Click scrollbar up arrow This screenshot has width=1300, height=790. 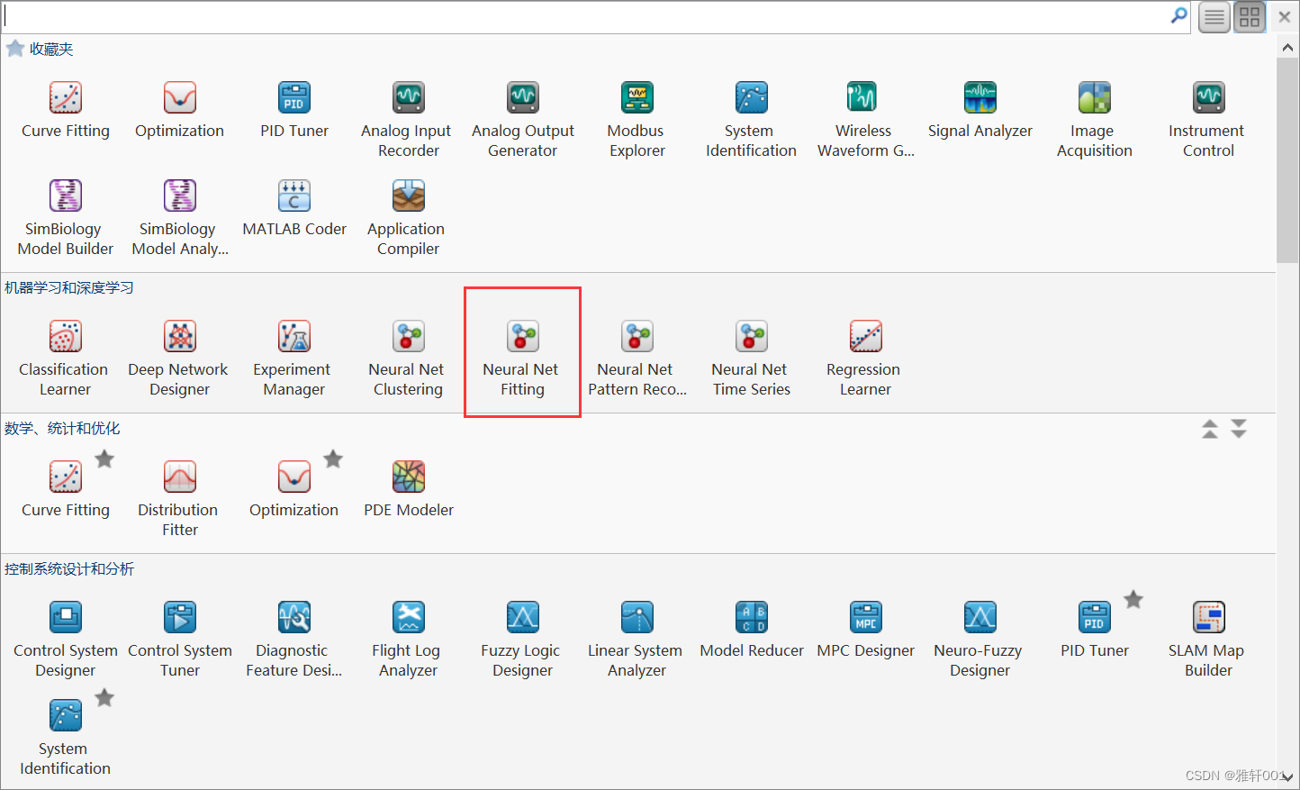click(1287, 48)
